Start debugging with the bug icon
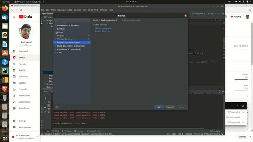 (x=212, y=13)
